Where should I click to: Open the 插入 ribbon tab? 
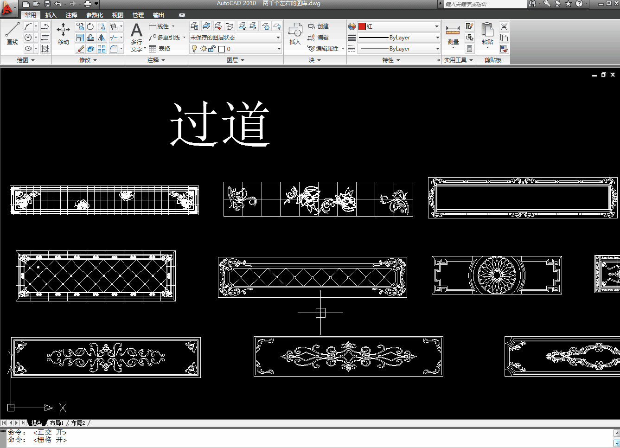[51, 15]
